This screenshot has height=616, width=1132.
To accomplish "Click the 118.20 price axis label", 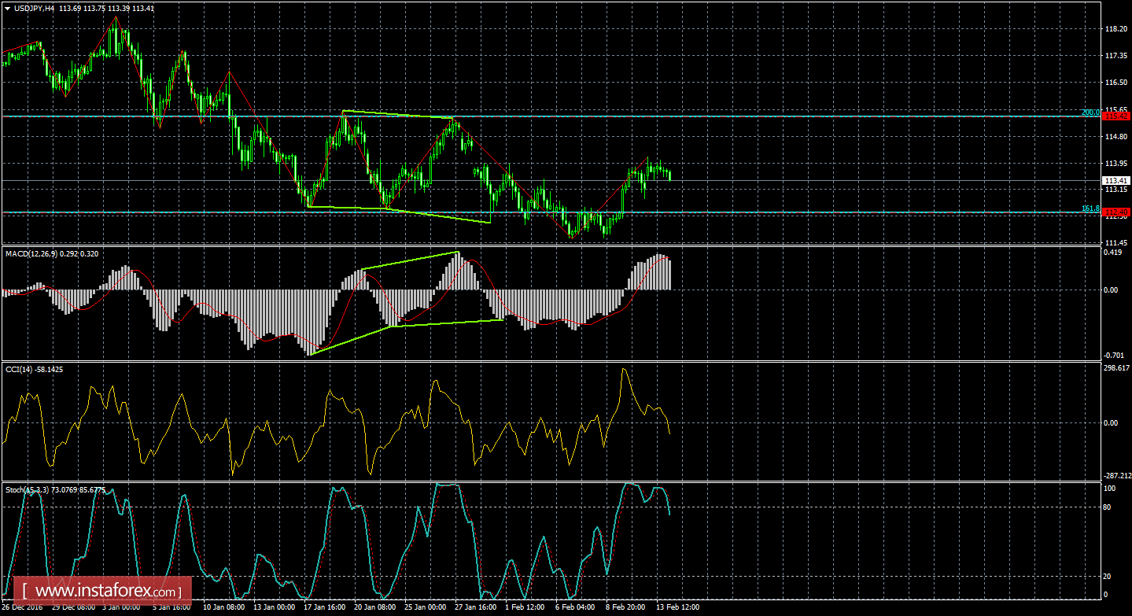I will tap(1115, 29).
